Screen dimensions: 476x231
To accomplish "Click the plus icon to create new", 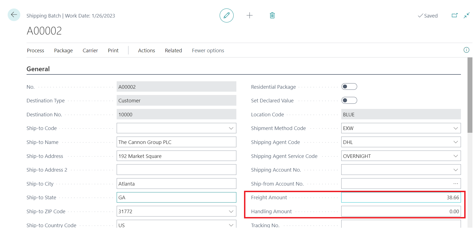I will (250, 16).
